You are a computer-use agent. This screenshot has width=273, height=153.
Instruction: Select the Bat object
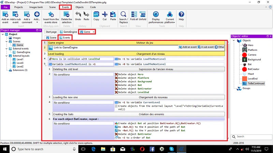(250, 64)
